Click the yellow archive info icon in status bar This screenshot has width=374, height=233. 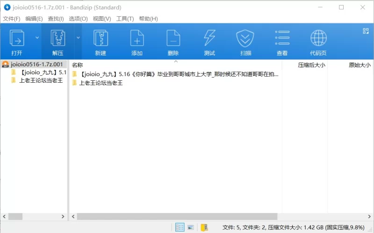tap(204, 227)
